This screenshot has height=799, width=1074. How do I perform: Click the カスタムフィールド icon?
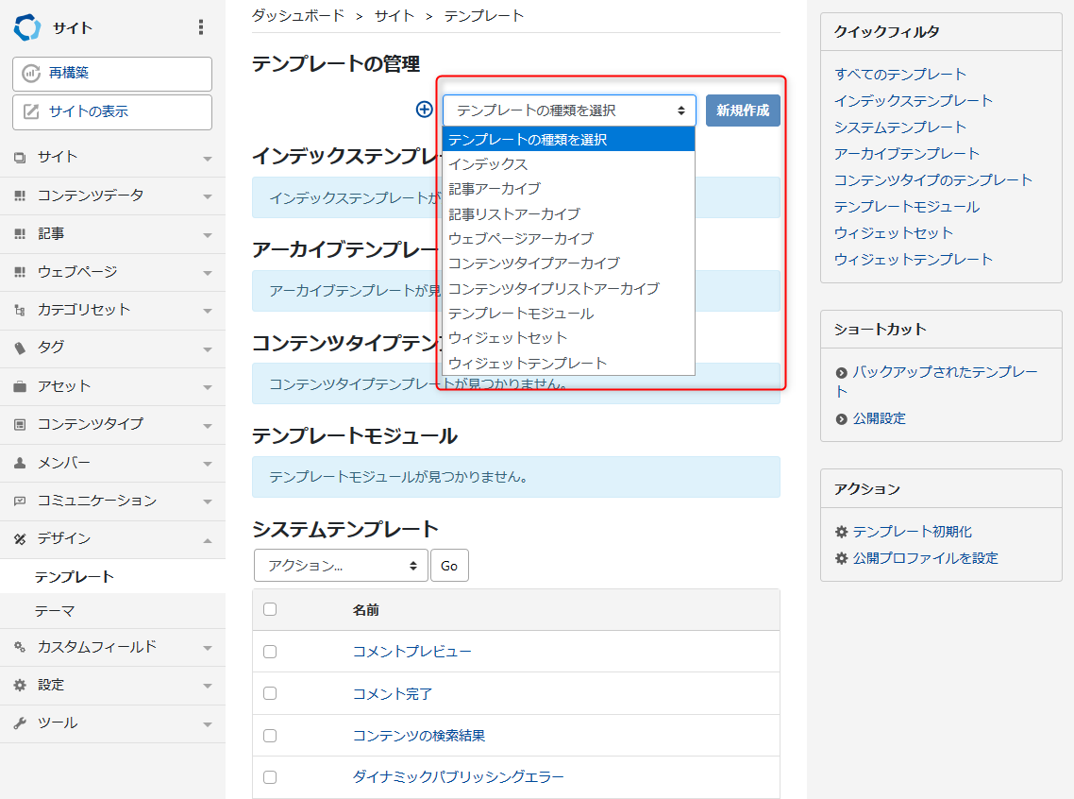(20, 647)
